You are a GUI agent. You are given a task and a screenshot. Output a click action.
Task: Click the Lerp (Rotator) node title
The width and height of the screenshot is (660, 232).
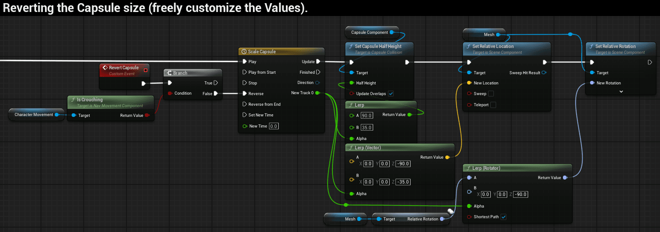click(x=486, y=168)
